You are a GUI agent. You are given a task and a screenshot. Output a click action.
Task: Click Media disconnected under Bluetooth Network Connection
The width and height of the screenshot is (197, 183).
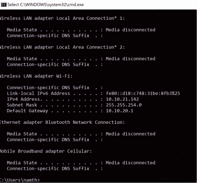[x=131, y=134]
